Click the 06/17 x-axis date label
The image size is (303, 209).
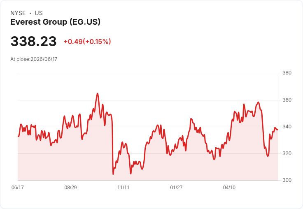pos(18,187)
